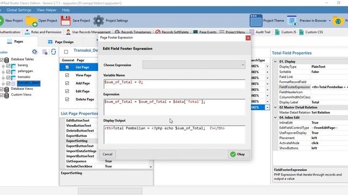Click the Database Views database icon

[x=7, y=89]
